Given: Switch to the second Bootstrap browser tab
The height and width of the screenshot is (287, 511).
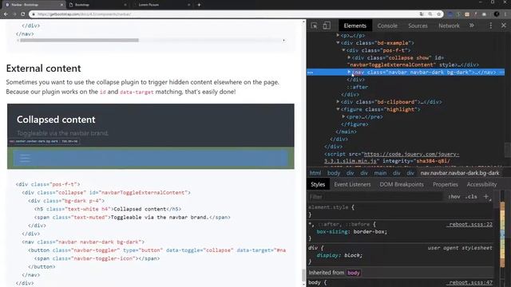Looking at the screenshot, I should pyautogui.click(x=97, y=5).
